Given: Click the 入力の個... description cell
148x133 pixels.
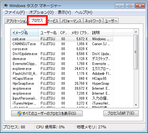Looking at the screenshot, I should coord(100,98).
